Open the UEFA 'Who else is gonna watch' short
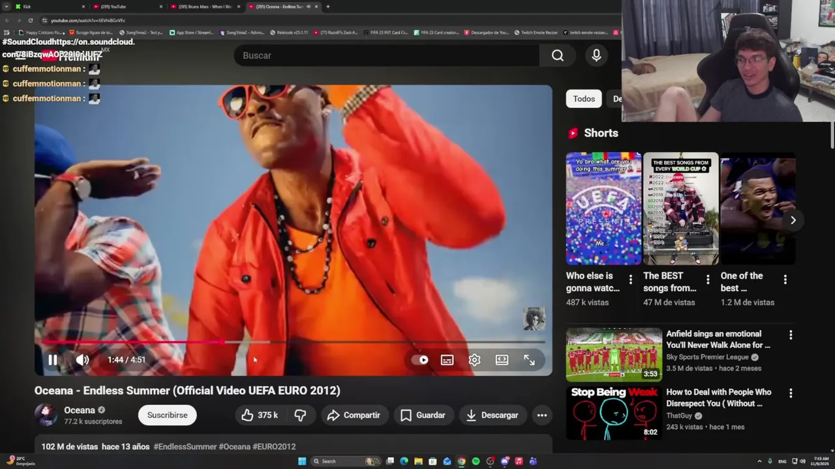Image resolution: width=835 pixels, height=469 pixels. coord(603,208)
